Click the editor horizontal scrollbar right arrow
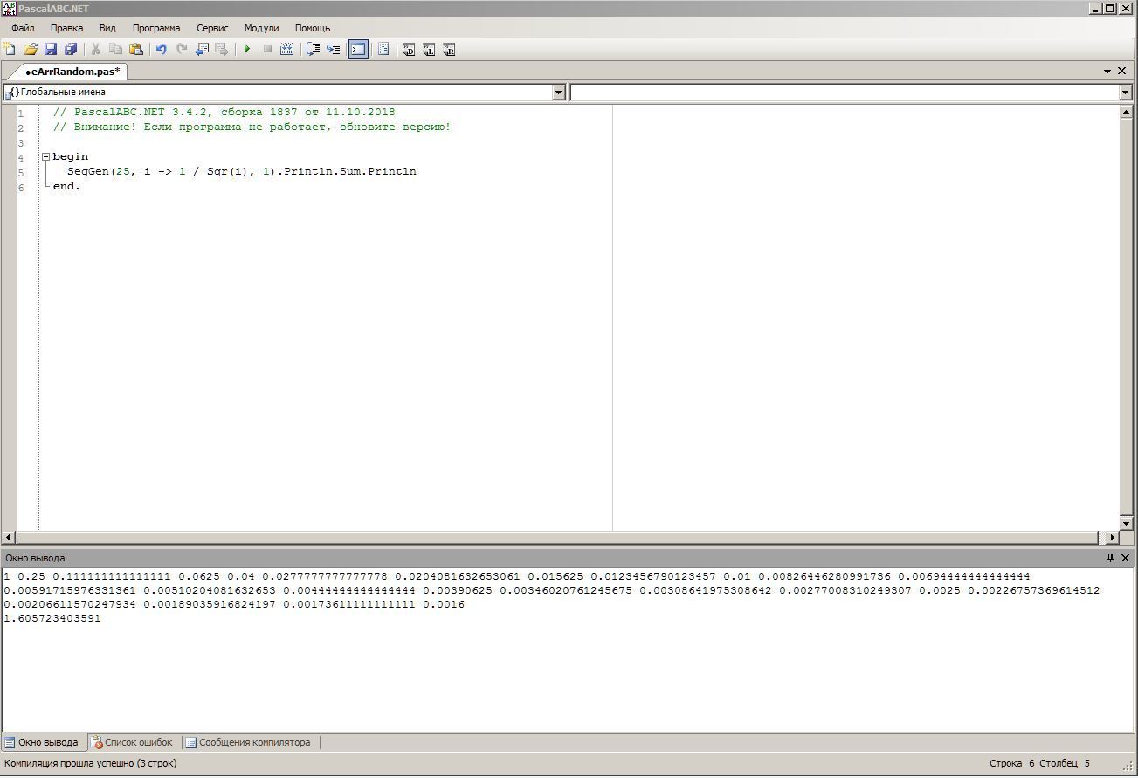The width and height of the screenshot is (1138, 778). click(1113, 538)
